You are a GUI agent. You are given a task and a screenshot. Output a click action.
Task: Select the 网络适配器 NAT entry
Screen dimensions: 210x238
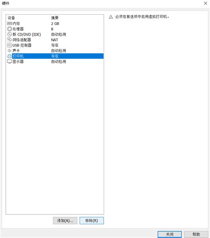coord(54,40)
